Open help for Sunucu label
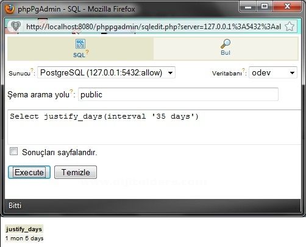The height and width of the screenshot is (247, 306). (32, 70)
